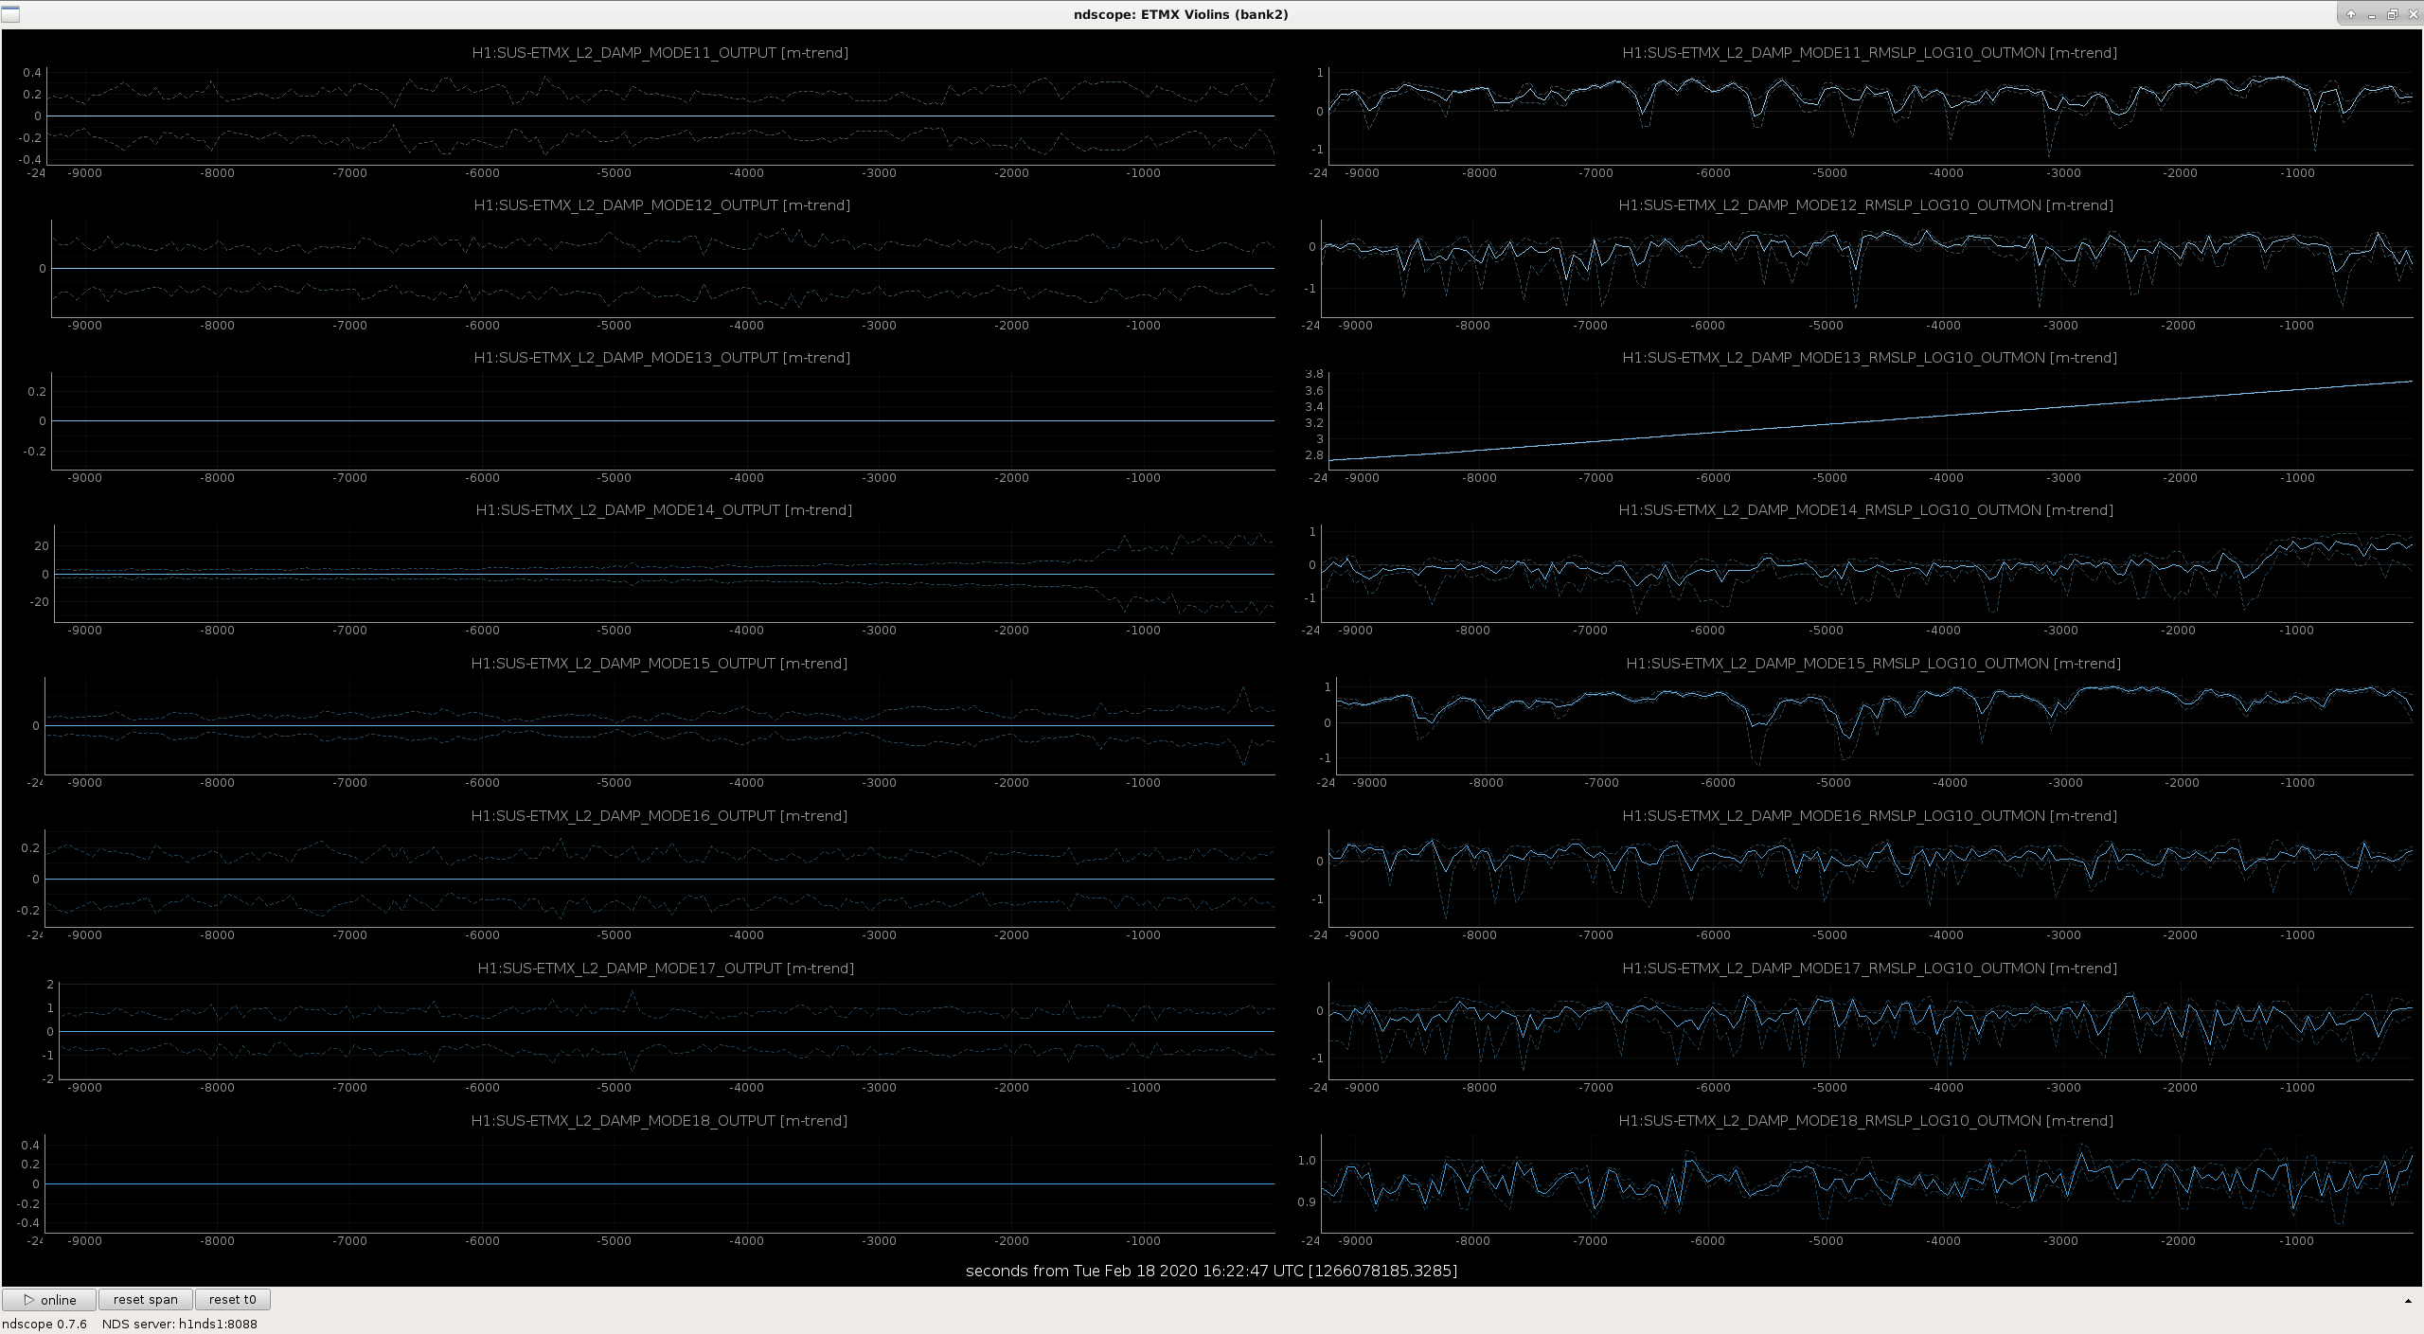Start online mode with the play button
This screenshot has width=2424, height=1334.
pos(49,1300)
